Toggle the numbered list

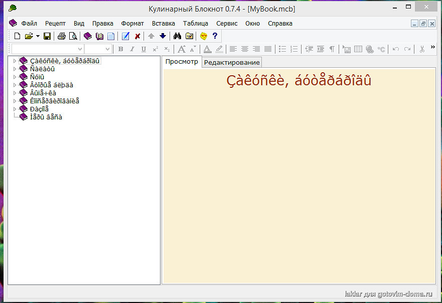tap(294, 49)
